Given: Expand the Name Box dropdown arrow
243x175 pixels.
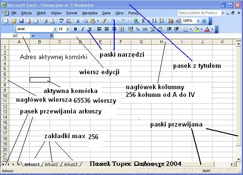Looking at the screenshot, I should point(33,36).
